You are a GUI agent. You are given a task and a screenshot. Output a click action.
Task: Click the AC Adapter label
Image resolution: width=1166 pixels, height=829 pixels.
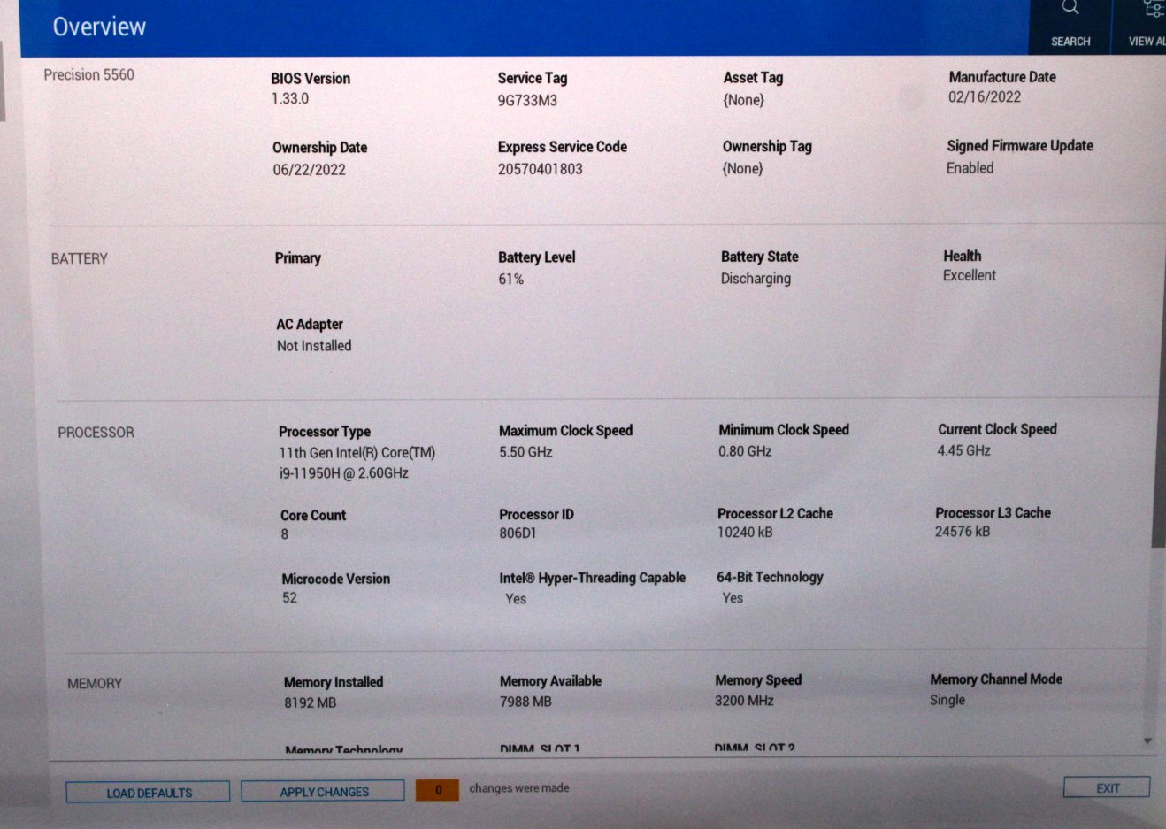[310, 325]
